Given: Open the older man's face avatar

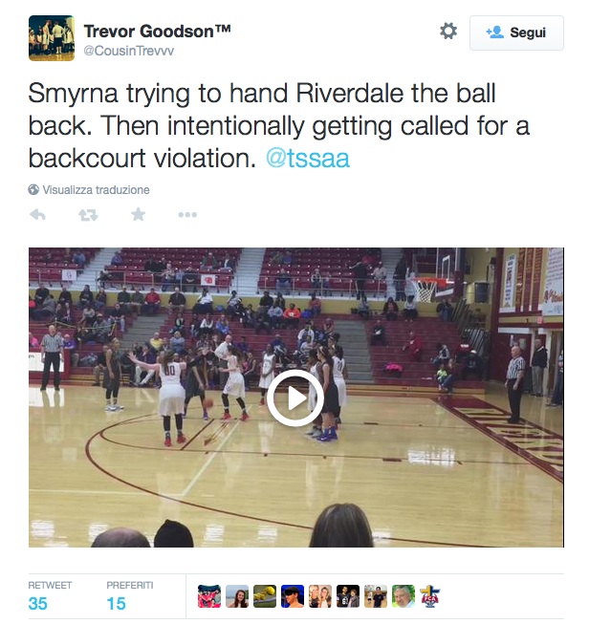Looking at the screenshot, I should pyautogui.click(x=403, y=596).
